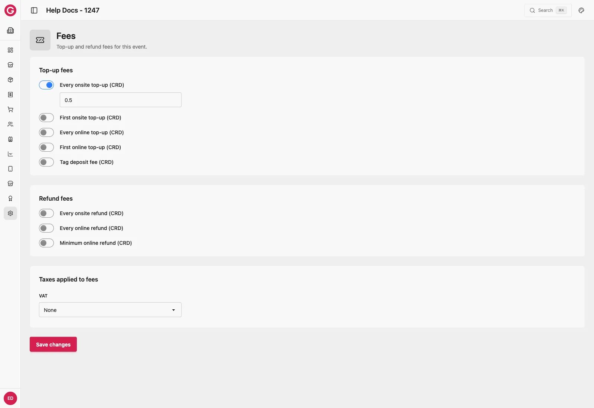Viewport: 594px width, 408px height.
Task: Click the Top-up and refund fees subtitle
Action: coord(102,47)
